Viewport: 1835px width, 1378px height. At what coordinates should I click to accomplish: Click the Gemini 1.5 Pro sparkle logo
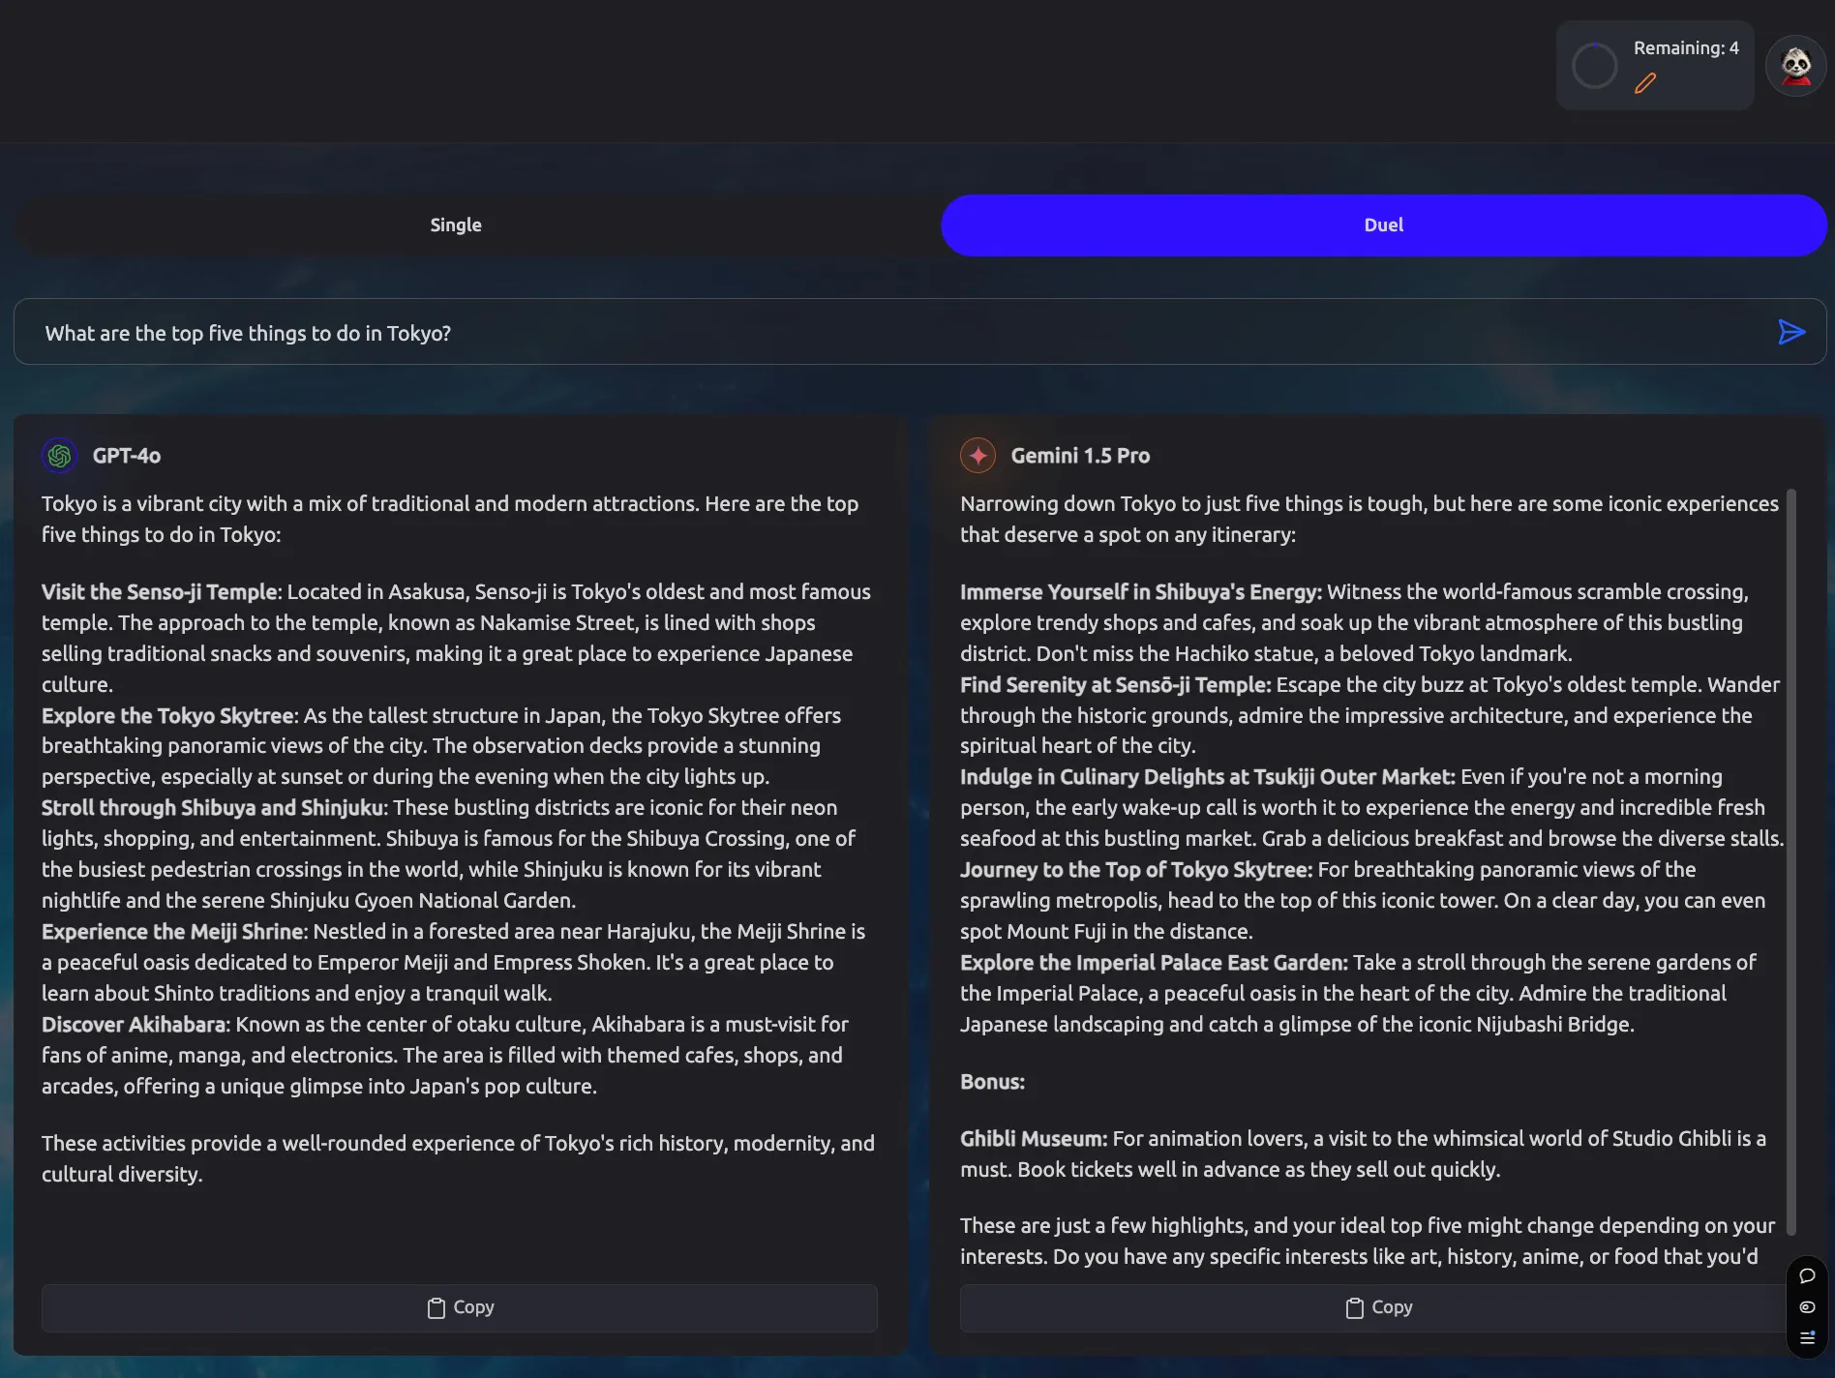point(978,456)
